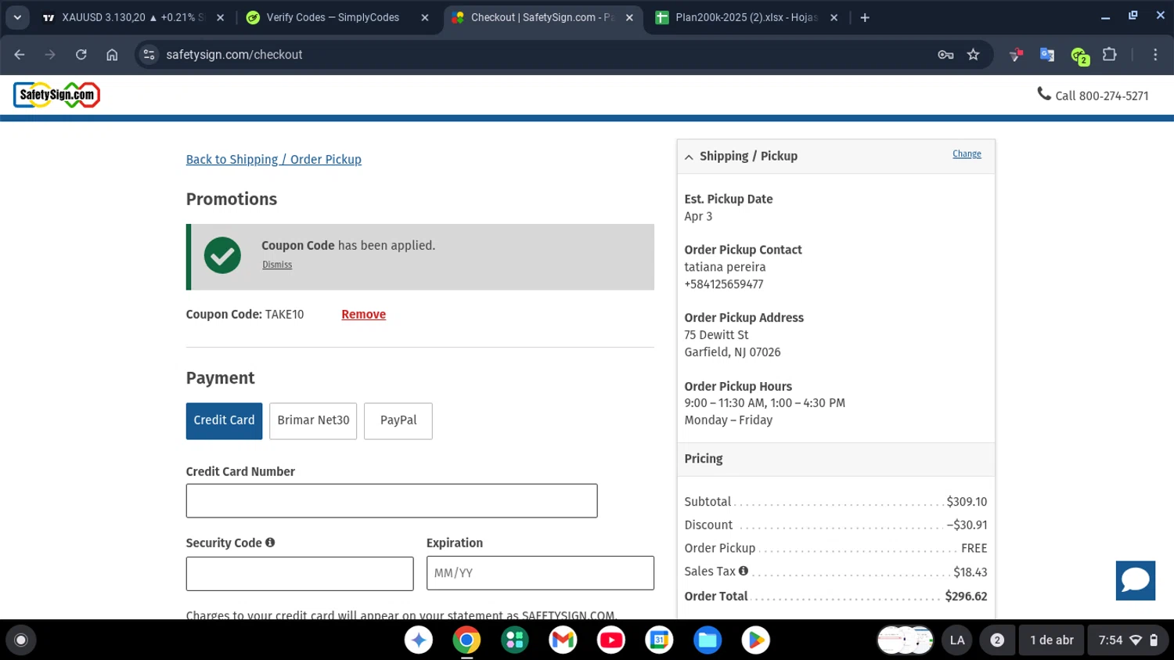Screen dimensions: 1174x660
Task: Select PayPal payment method
Action: 398,420
